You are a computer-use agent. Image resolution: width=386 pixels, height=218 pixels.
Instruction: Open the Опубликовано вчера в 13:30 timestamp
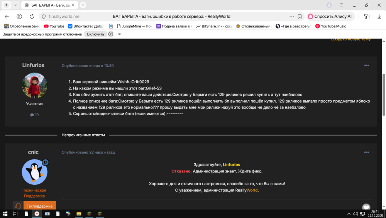[88, 66]
